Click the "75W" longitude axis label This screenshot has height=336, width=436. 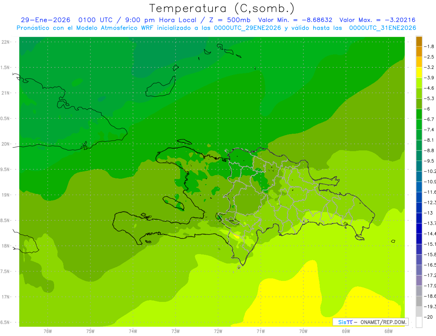click(90, 331)
